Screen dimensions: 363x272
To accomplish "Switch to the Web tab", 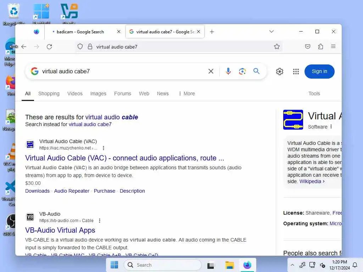I will pos(144,93).
